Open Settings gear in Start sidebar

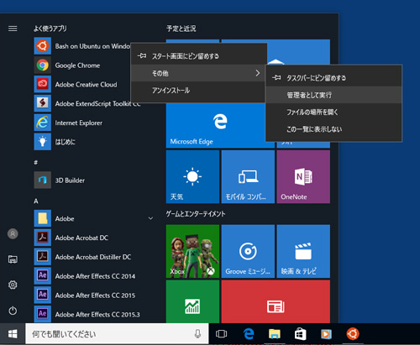pyautogui.click(x=13, y=285)
